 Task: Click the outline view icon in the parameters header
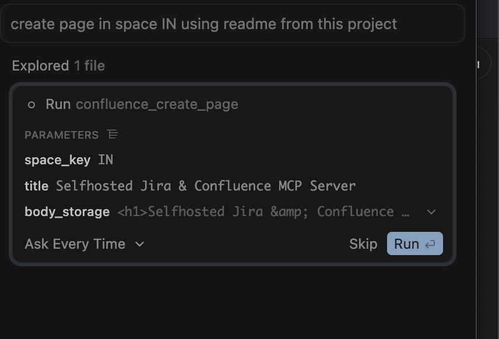click(x=113, y=134)
